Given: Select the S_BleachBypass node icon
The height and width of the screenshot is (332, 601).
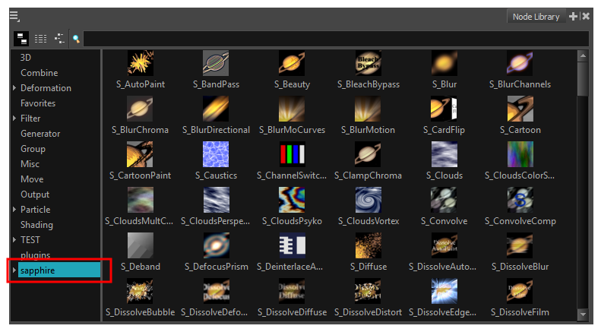Looking at the screenshot, I should pos(368,64).
